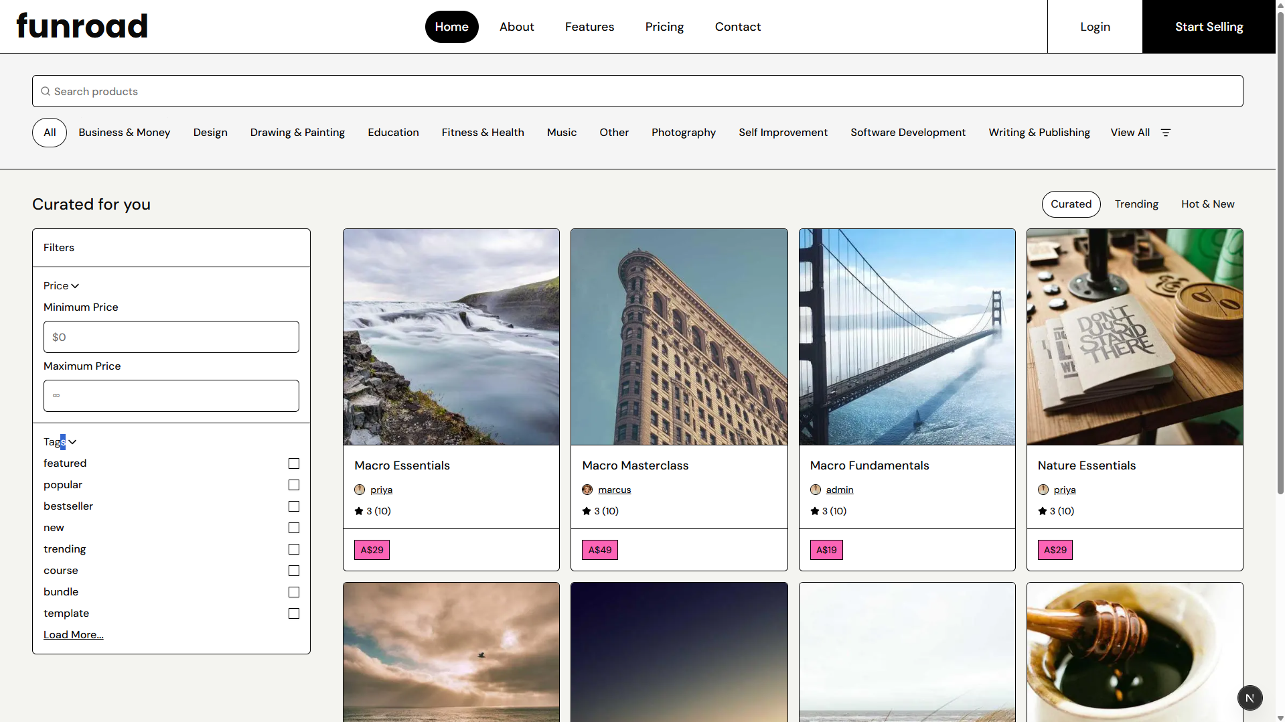This screenshot has height=722, width=1285.
Task: Tick the trending tag checkbox
Action: tap(294, 549)
